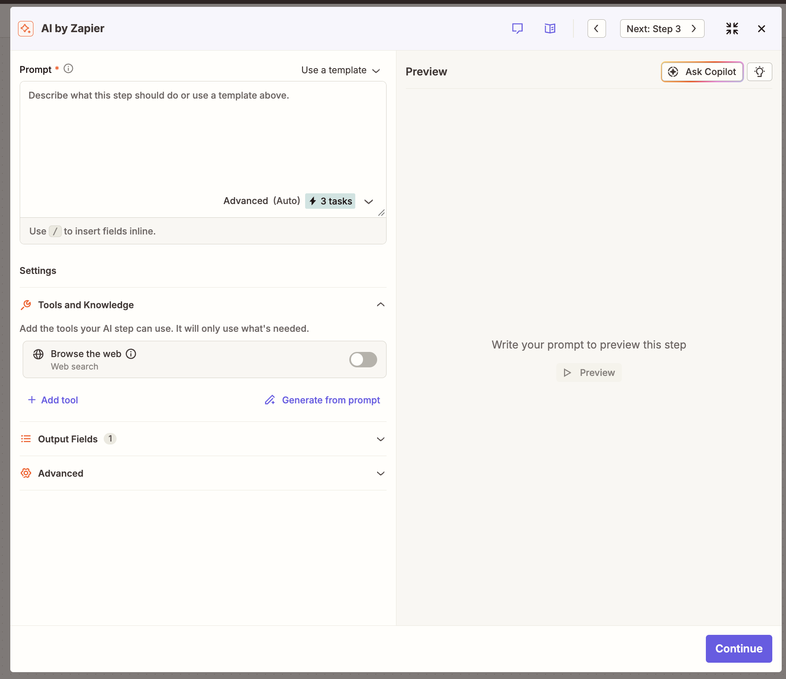Collapse the Tools and Knowledge section
The height and width of the screenshot is (679, 786).
pyautogui.click(x=381, y=305)
